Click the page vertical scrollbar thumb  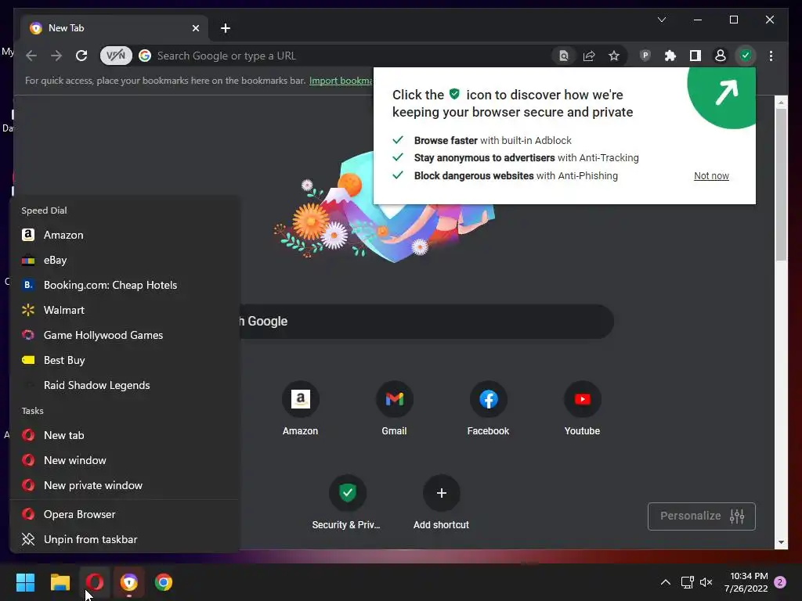coord(781,184)
